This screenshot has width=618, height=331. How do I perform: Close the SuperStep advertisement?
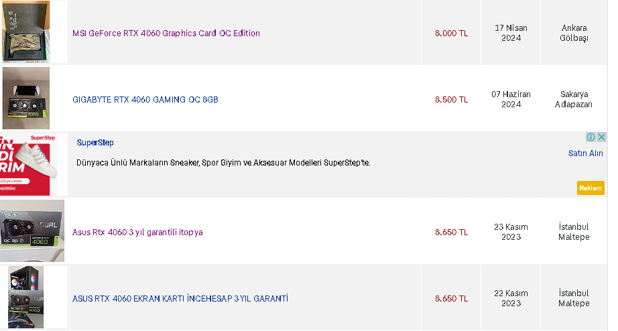click(x=601, y=137)
